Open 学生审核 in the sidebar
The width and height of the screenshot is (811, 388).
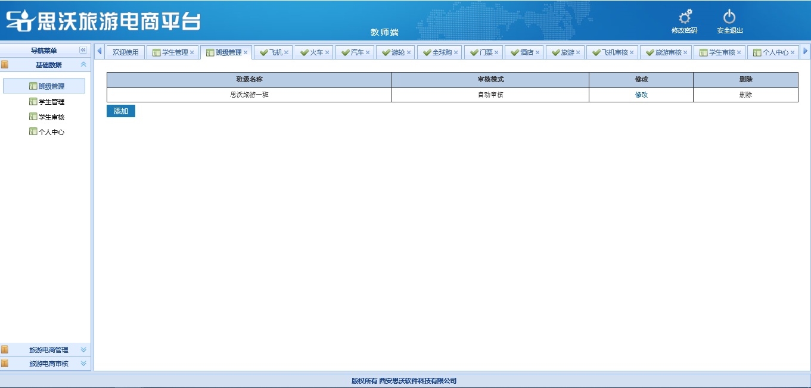(51, 117)
